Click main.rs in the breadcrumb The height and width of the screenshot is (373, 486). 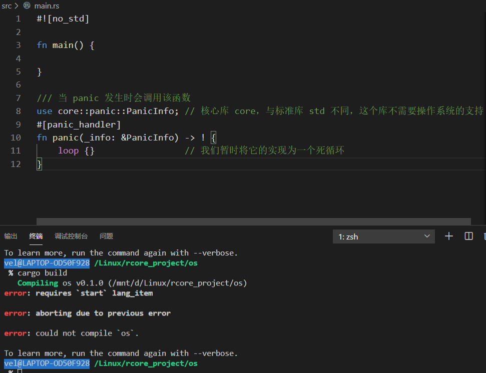pos(47,5)
